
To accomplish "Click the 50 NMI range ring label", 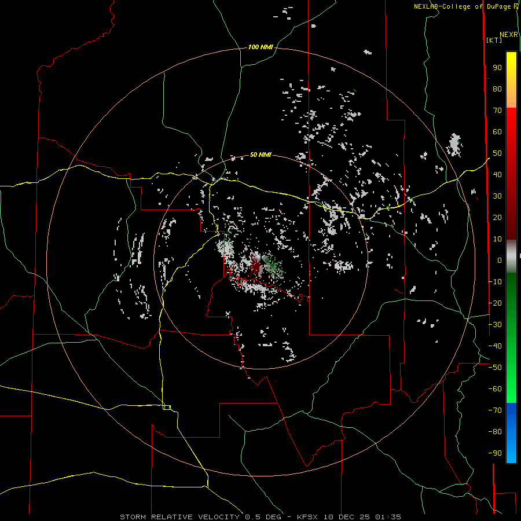I will [x=260, y=155].
